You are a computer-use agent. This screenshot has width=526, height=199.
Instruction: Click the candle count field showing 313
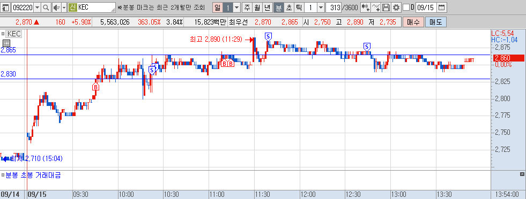(x=334, y=7)
